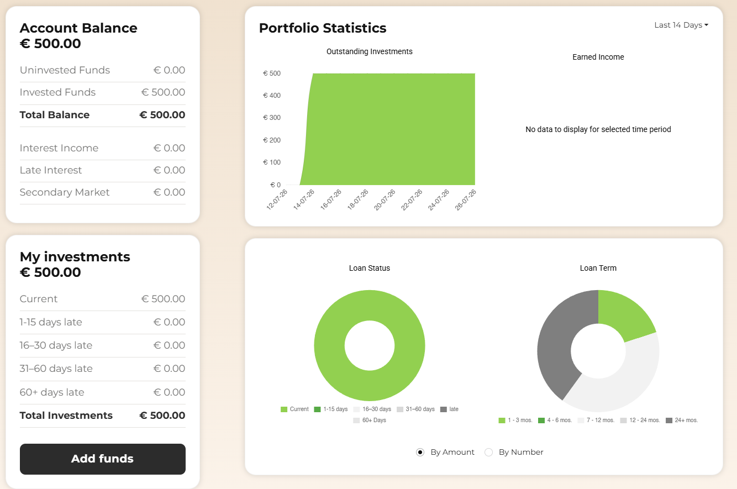Toggle the 1 - 3 mos. legend swatch
The width and height of the screenshot is (737, 489).
point(502,420)
